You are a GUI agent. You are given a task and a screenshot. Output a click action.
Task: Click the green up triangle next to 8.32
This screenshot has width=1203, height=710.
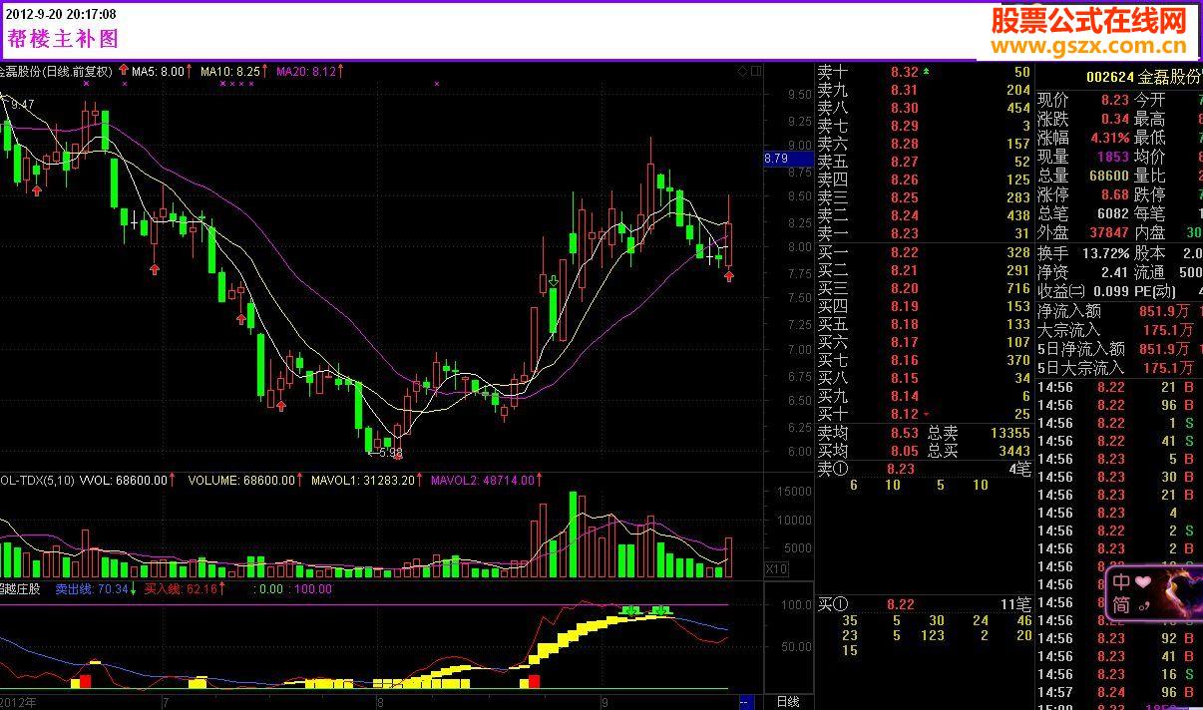coord(927,72)
